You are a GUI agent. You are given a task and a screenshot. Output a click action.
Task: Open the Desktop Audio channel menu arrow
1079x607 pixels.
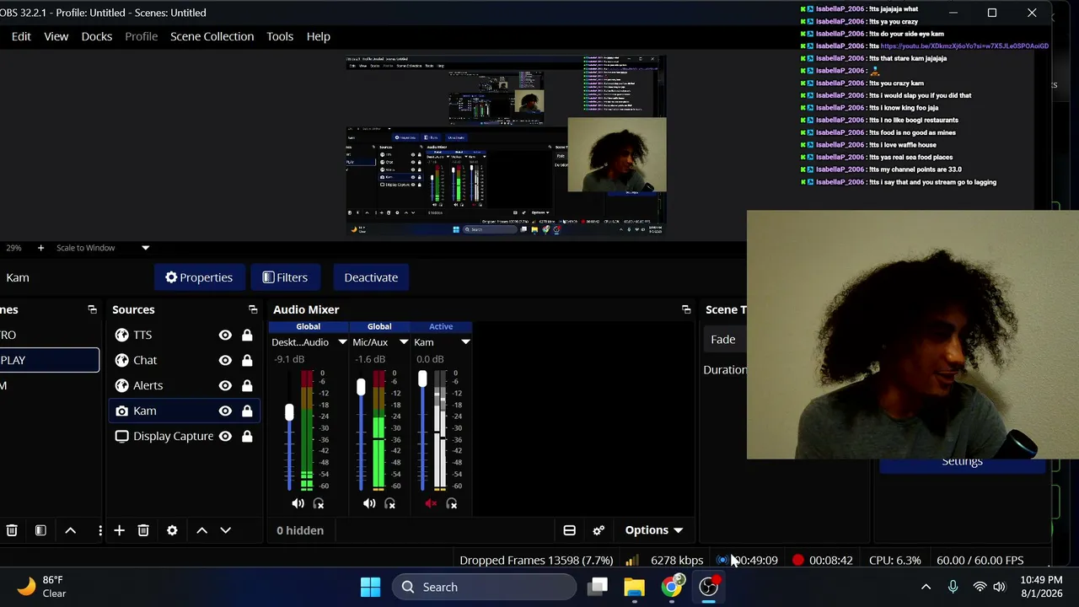tap(342, 342)
